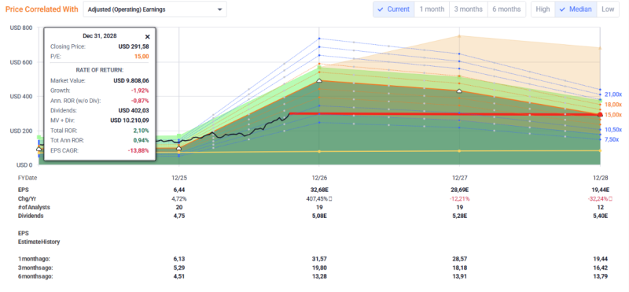Screen dimensions: 629x292
Task: Choose the High estimate option
Action: (x=543, y=9)
